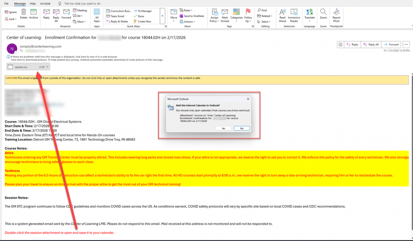Click No in the Outlook dialog
The width and height of the screenshot is (413, 241).
pos(242,128)
